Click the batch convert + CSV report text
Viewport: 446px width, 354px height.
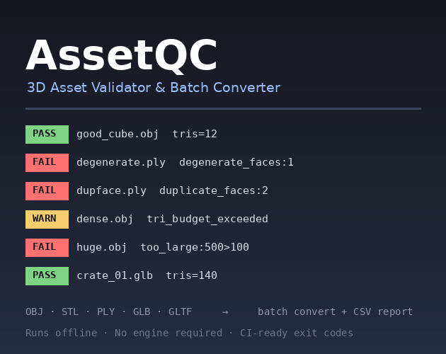(335, 312)
